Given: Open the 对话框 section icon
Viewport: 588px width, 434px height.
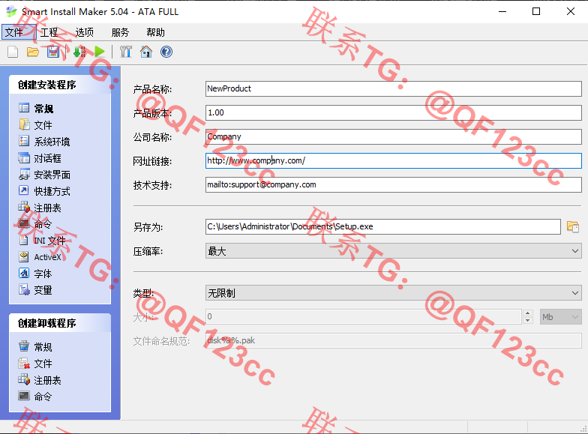Looking at the screenshot, I should (24, 157).
